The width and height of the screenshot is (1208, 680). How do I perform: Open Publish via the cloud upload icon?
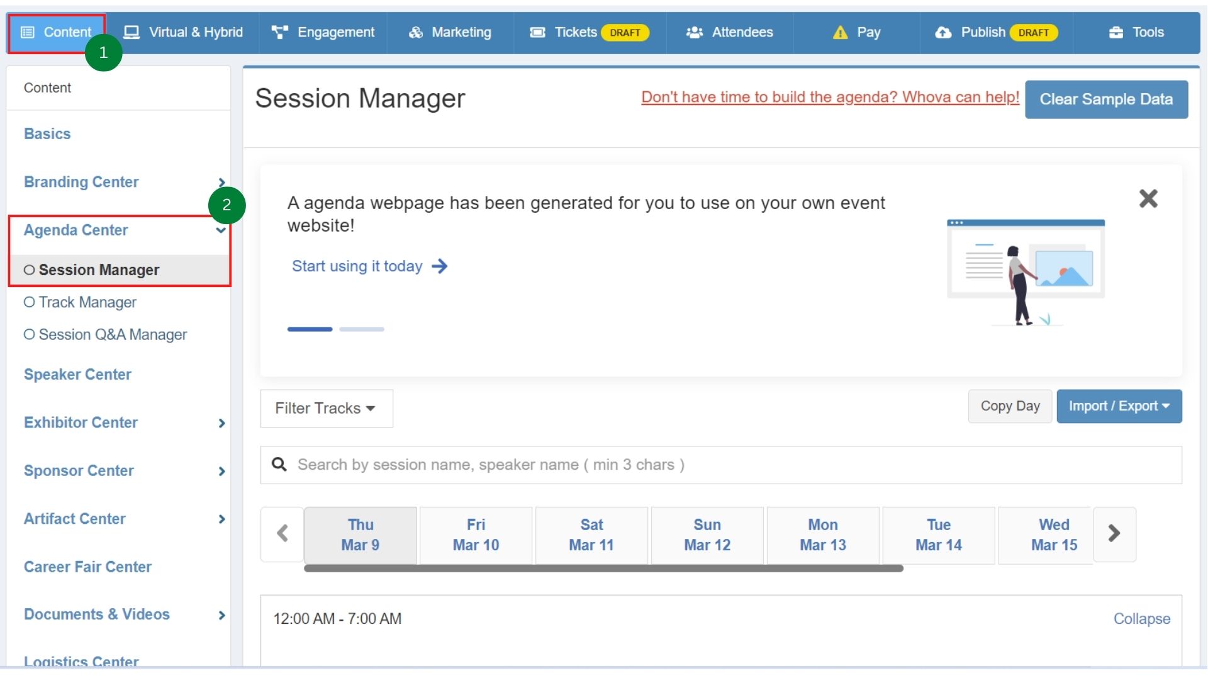coord(944,31)
